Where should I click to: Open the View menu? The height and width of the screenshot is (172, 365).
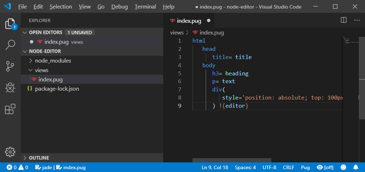click(x=85, y=7)
